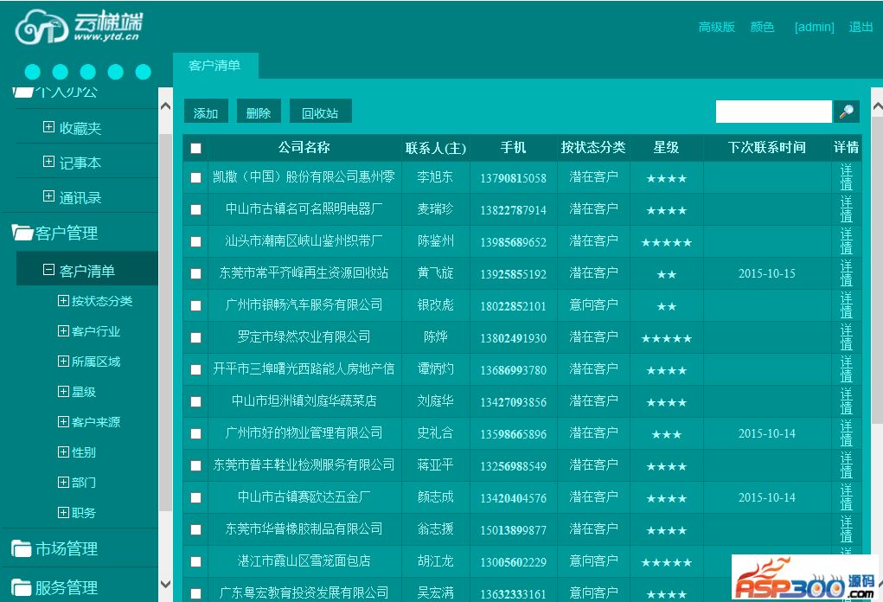Click the last cyan circle dot
Image resolution: width=883 pixels, height=602 pixels.
[x=144, y=72]
